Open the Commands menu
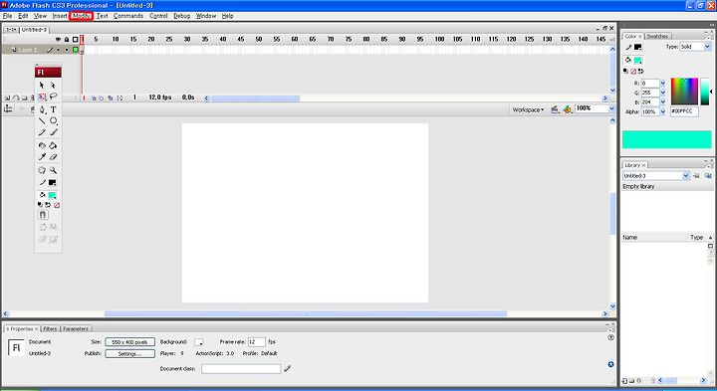717x391 pixels. (128, 16)
